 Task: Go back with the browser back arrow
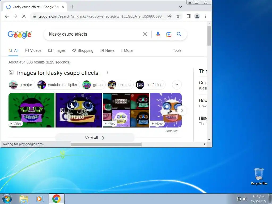click(x=7, y=16)
